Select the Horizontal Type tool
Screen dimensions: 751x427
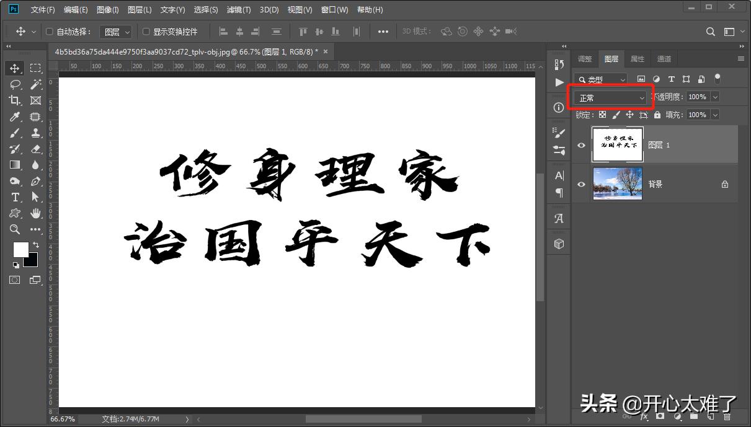pyautogui.click(x=14, y=197)
